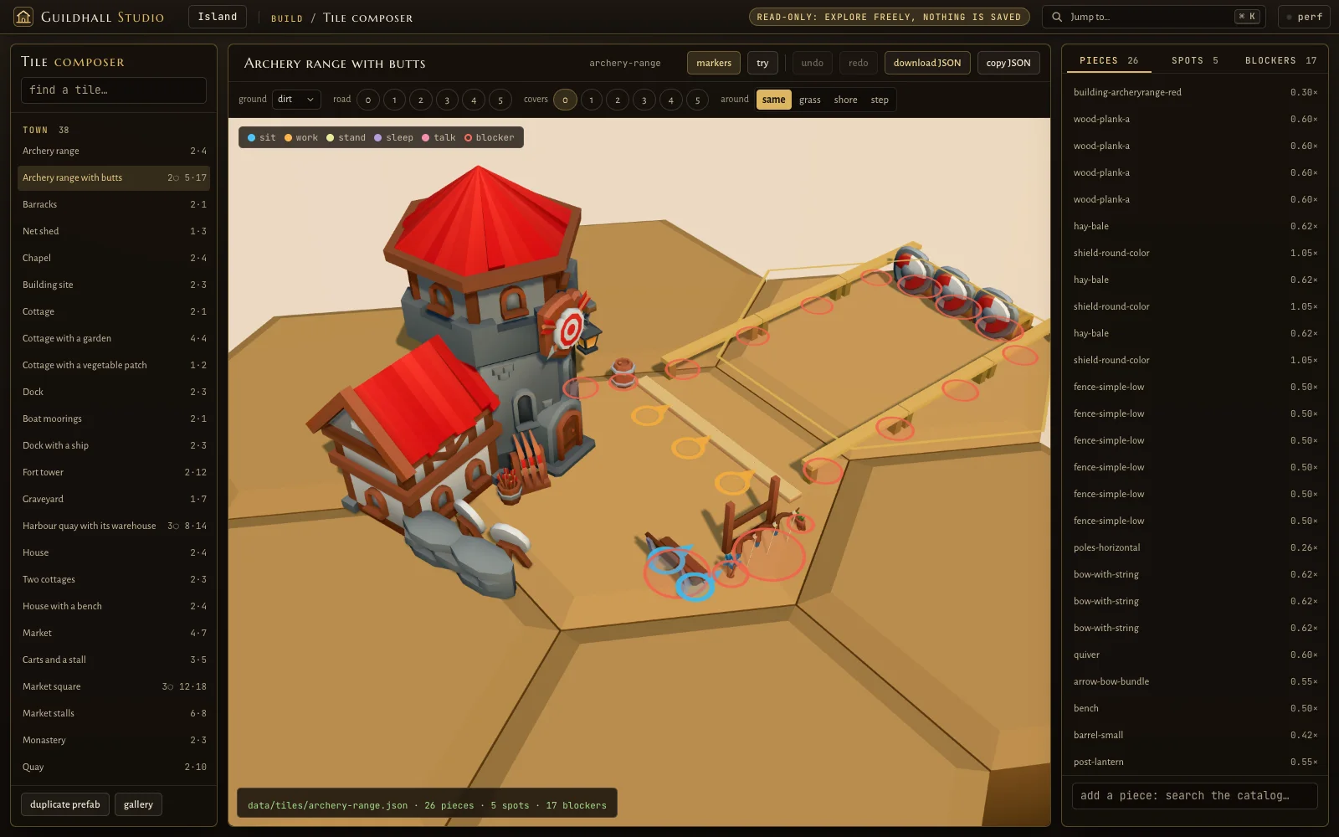Click the copy JSON button
The image size is (1339, 837).
pos(1008,63)
